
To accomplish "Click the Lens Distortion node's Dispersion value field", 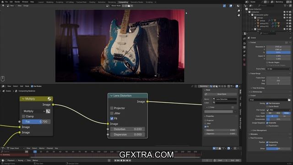I will click(127, 135).
